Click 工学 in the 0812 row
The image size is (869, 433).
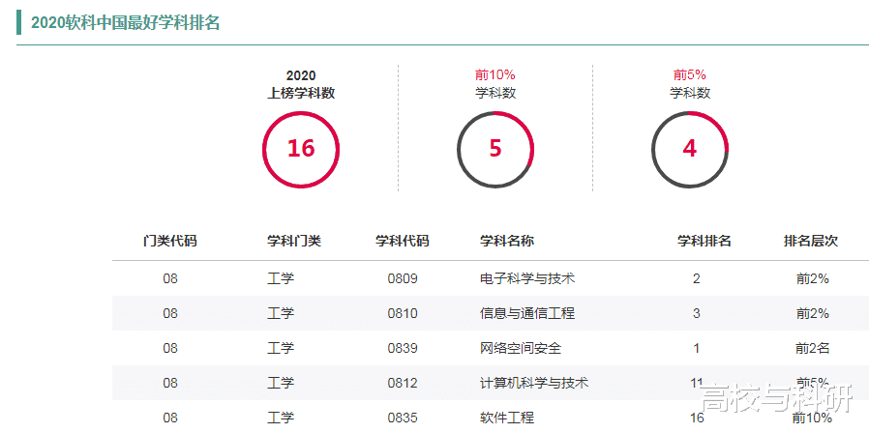point(281,383)
